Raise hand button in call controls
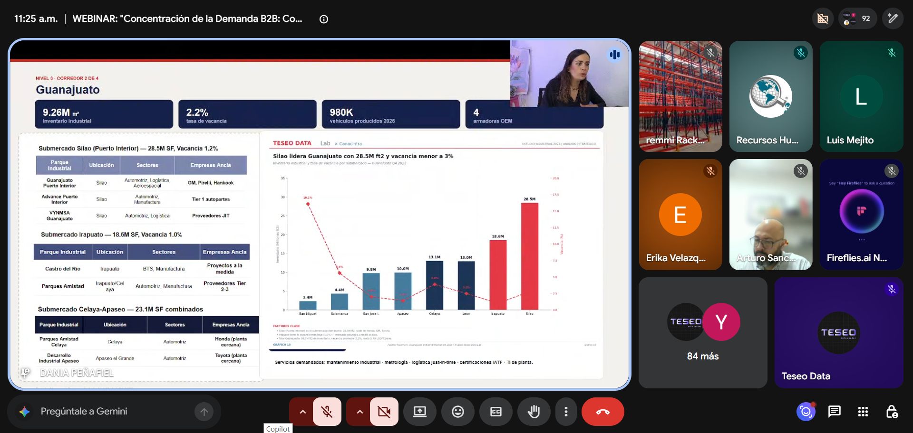The height and width of the screenshot is (433, 913). click(x=534, y=412)
